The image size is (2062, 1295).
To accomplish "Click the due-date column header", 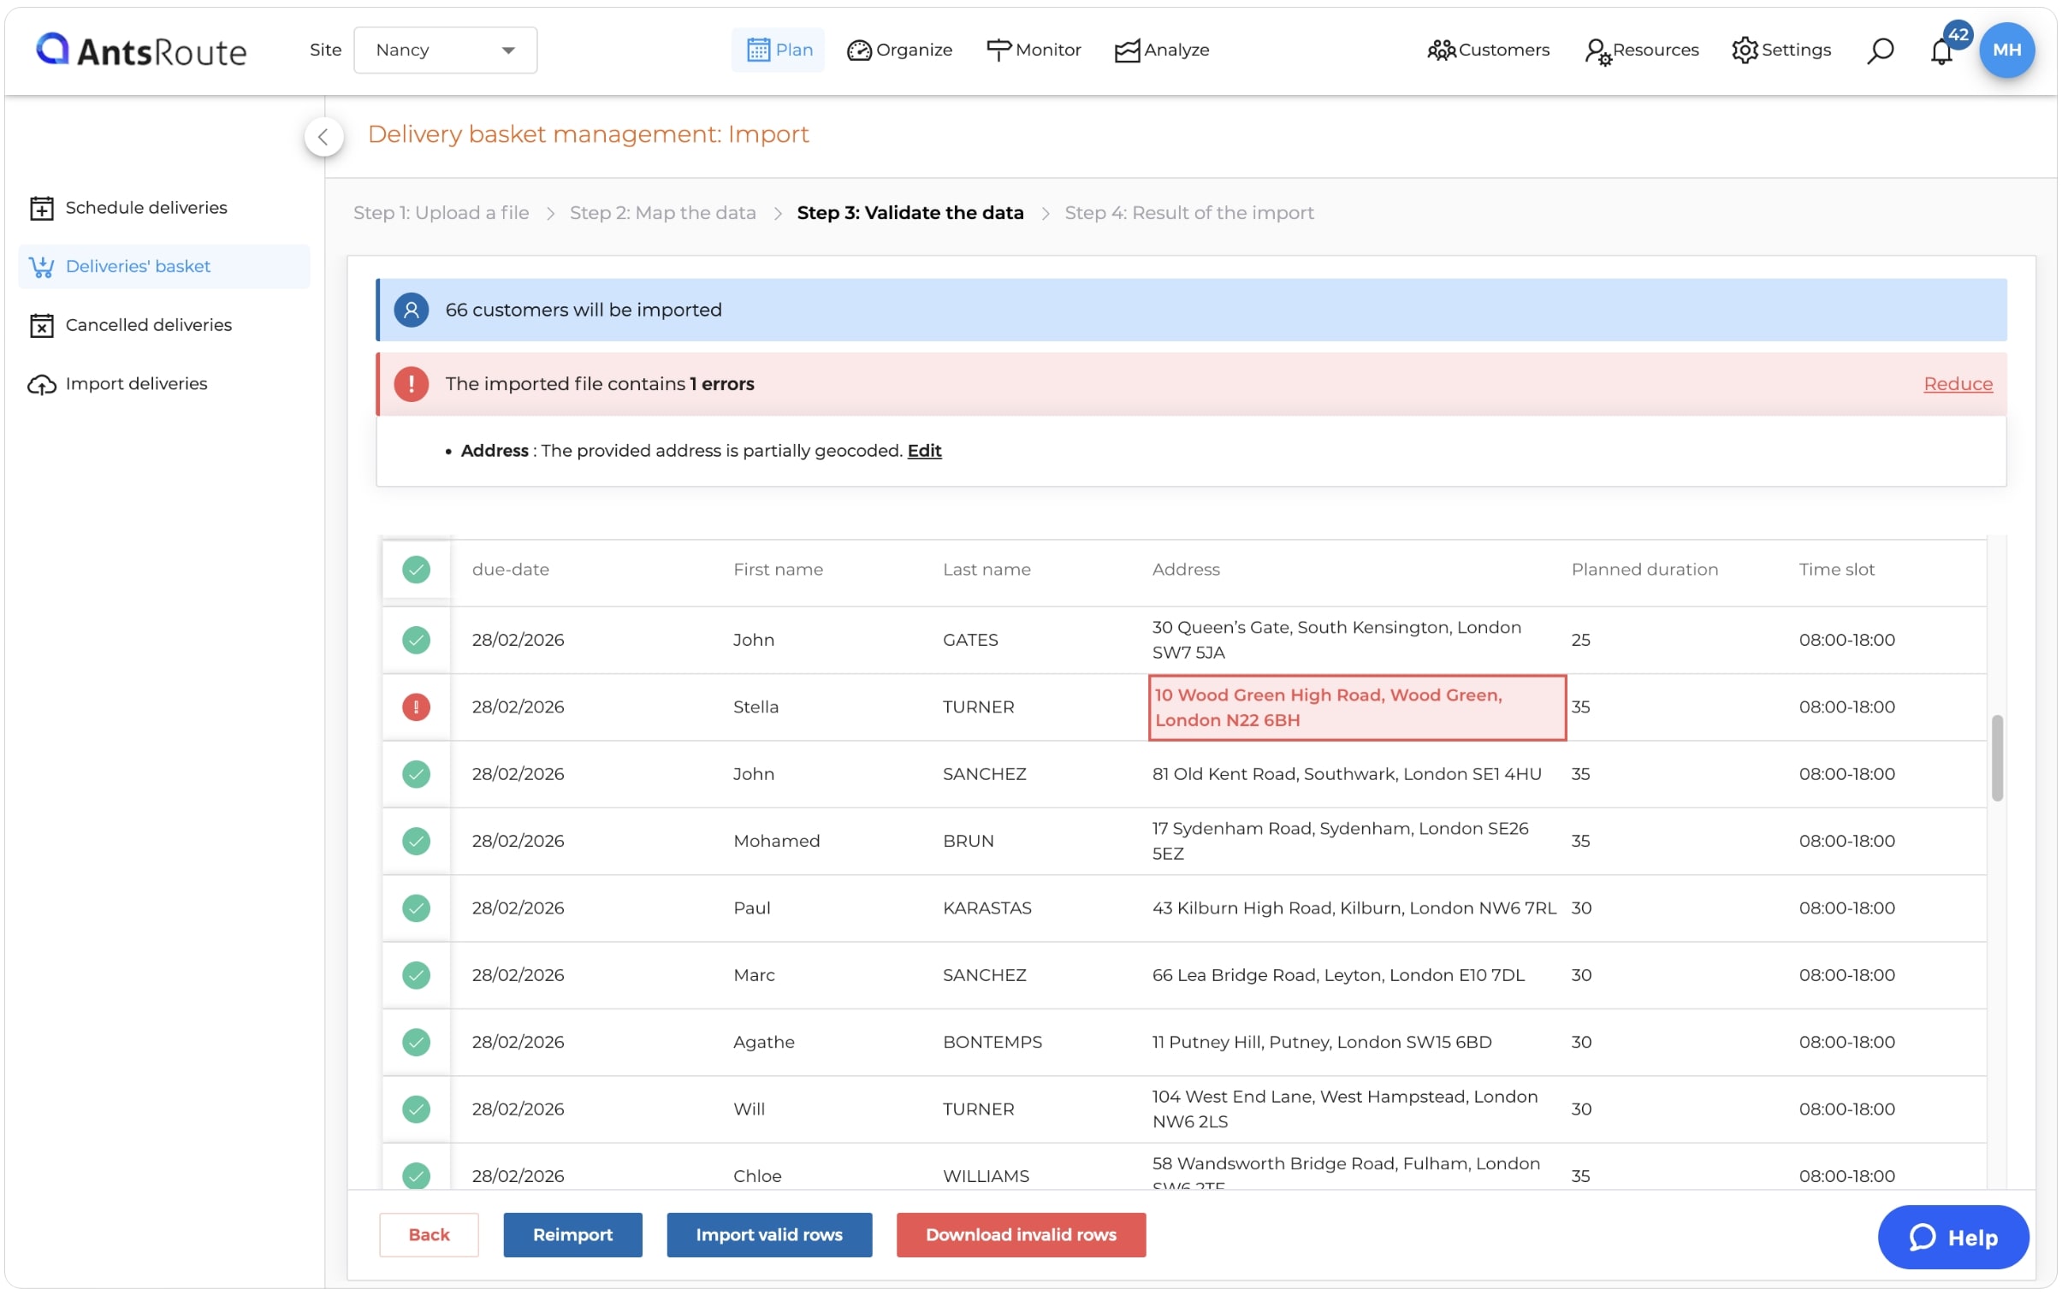I will 510,569.
